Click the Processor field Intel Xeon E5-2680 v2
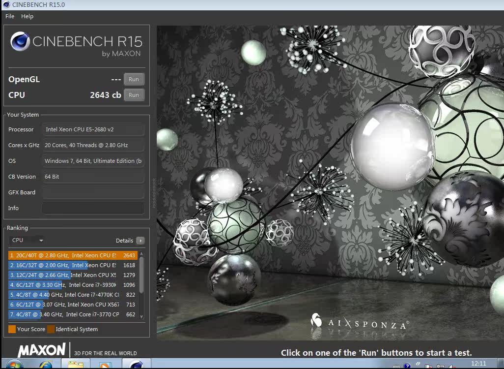This screenshot has width=504, height=369. pos(93,129)
